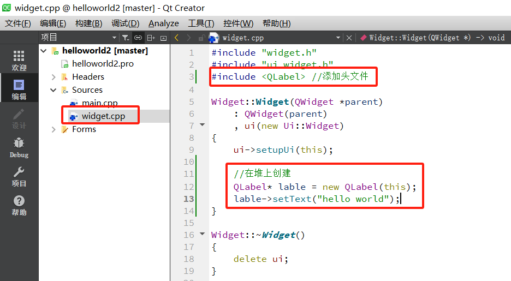
Task: Open the 设计 (Design) mode
Action: tap(19, 118)
